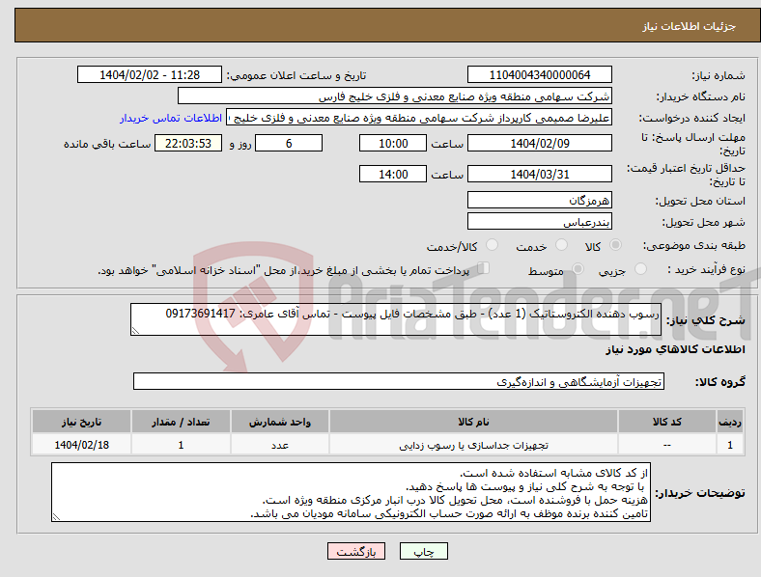
Task: Click the ردیف column header
Action: tap(730, 422)
